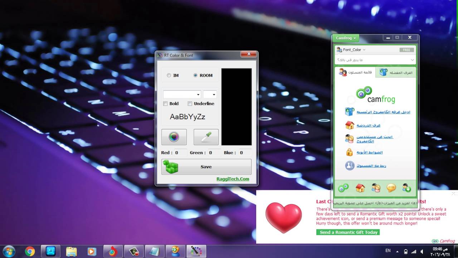Click the two-users icon beside search users link
Viewport: 458px width, 258px height.
tap(350, 139)
